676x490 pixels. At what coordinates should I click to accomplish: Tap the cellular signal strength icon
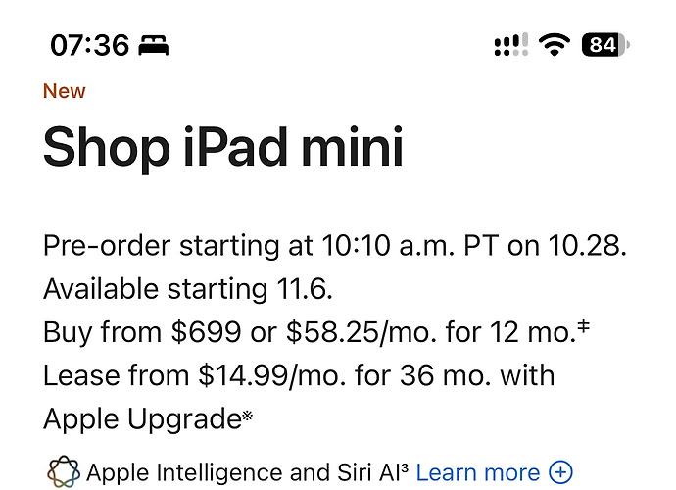click(511, 45)
